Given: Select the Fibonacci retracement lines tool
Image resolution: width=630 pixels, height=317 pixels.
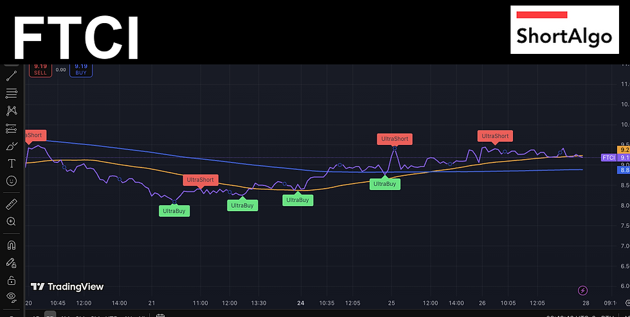Looking at the screenshot, I should pyautogui.click(x=12, y=93).
